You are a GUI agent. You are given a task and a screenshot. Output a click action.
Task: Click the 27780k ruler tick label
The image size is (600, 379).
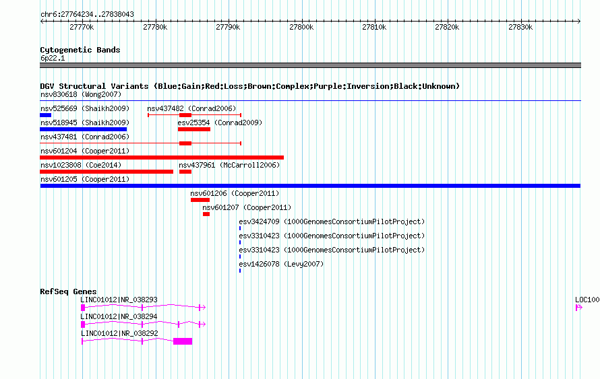click(x=155, y=27)
